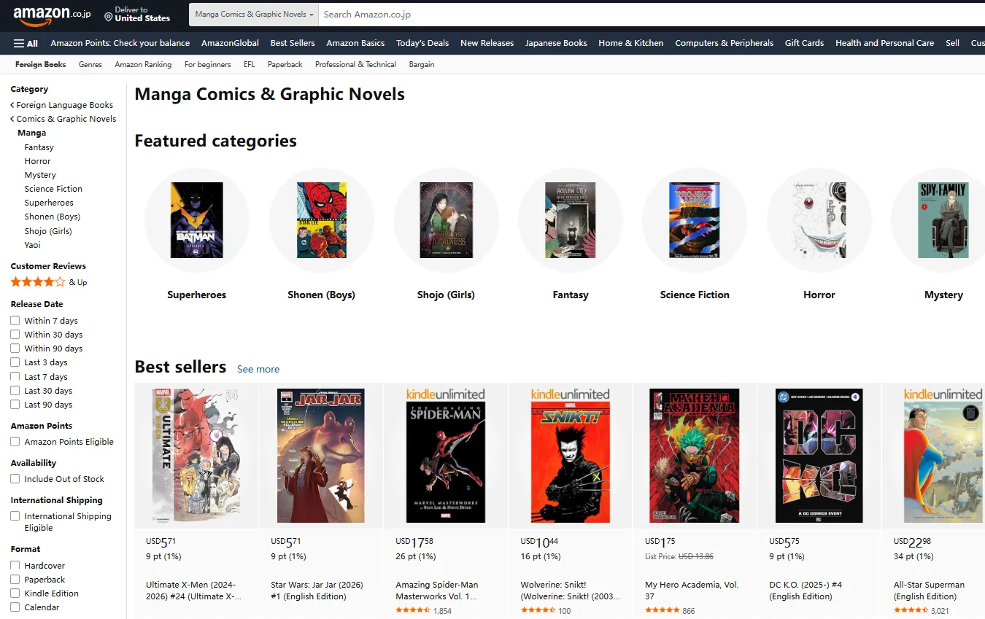Image resolution: width=985 pixels, height=619 pixels.
Task: Open the My Hero Academia Vol. 37 cover
Action: coord(695,455)
